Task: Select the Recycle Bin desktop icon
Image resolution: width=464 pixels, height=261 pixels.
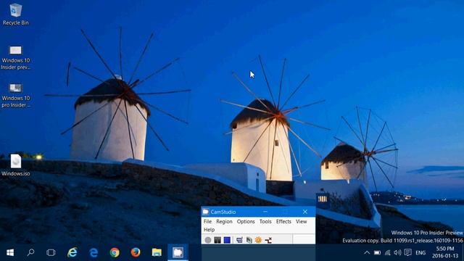Action: coord(16,14)
